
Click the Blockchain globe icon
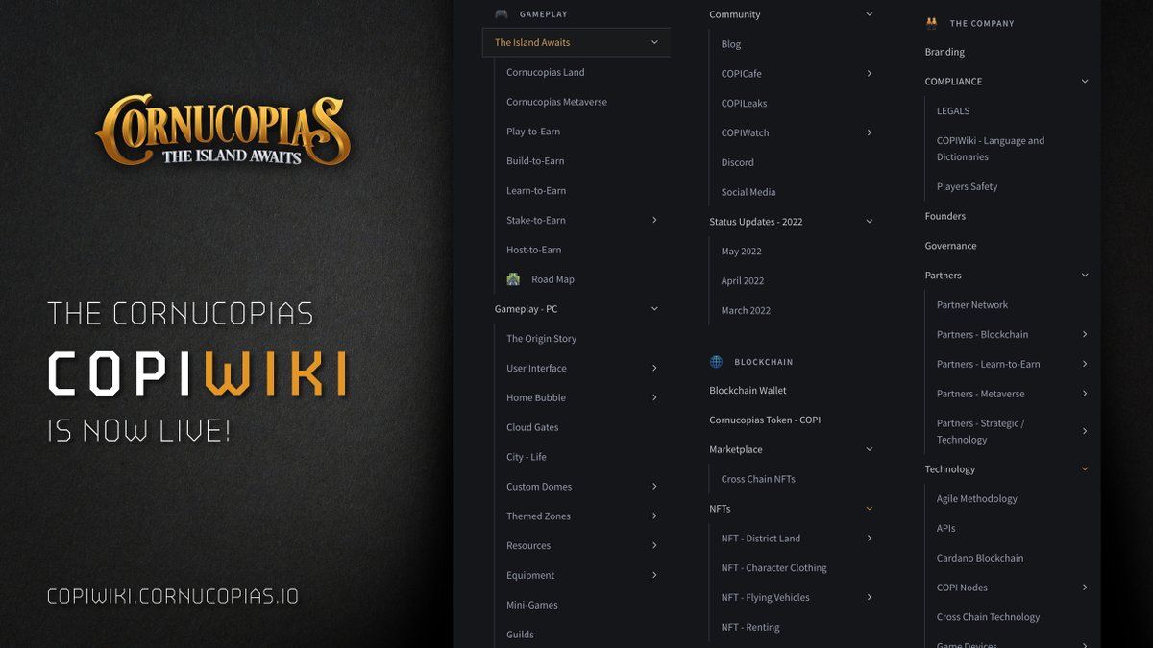(x=716, y=362)
